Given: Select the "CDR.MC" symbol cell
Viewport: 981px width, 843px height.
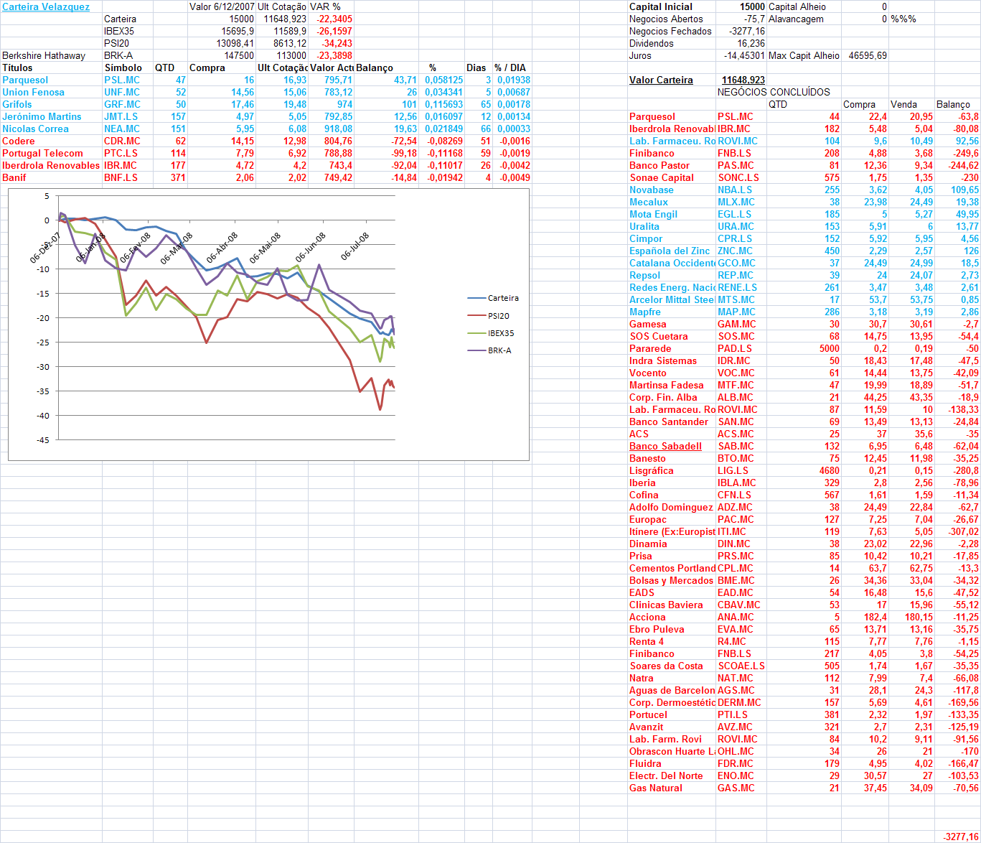Looking at the screenshot, I should coord(122,141).
